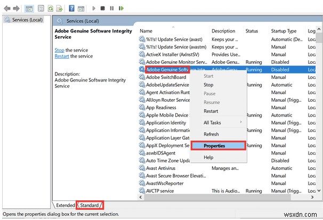The height and width of the screenshot is (220, 323).
Task: Click the horizontal scrollbar thumb
Action: [x=217, y=197]
